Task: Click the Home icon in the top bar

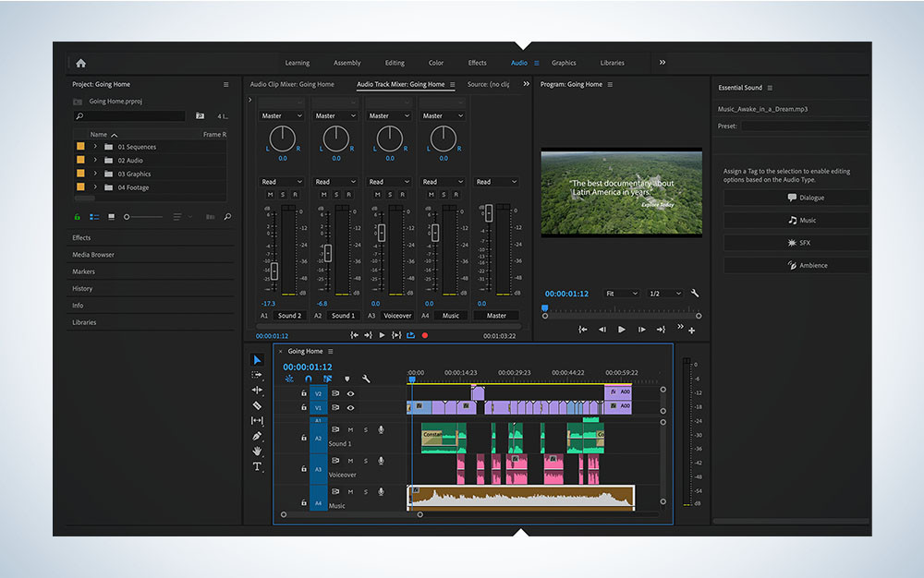Action: click(x=80, y=63)
